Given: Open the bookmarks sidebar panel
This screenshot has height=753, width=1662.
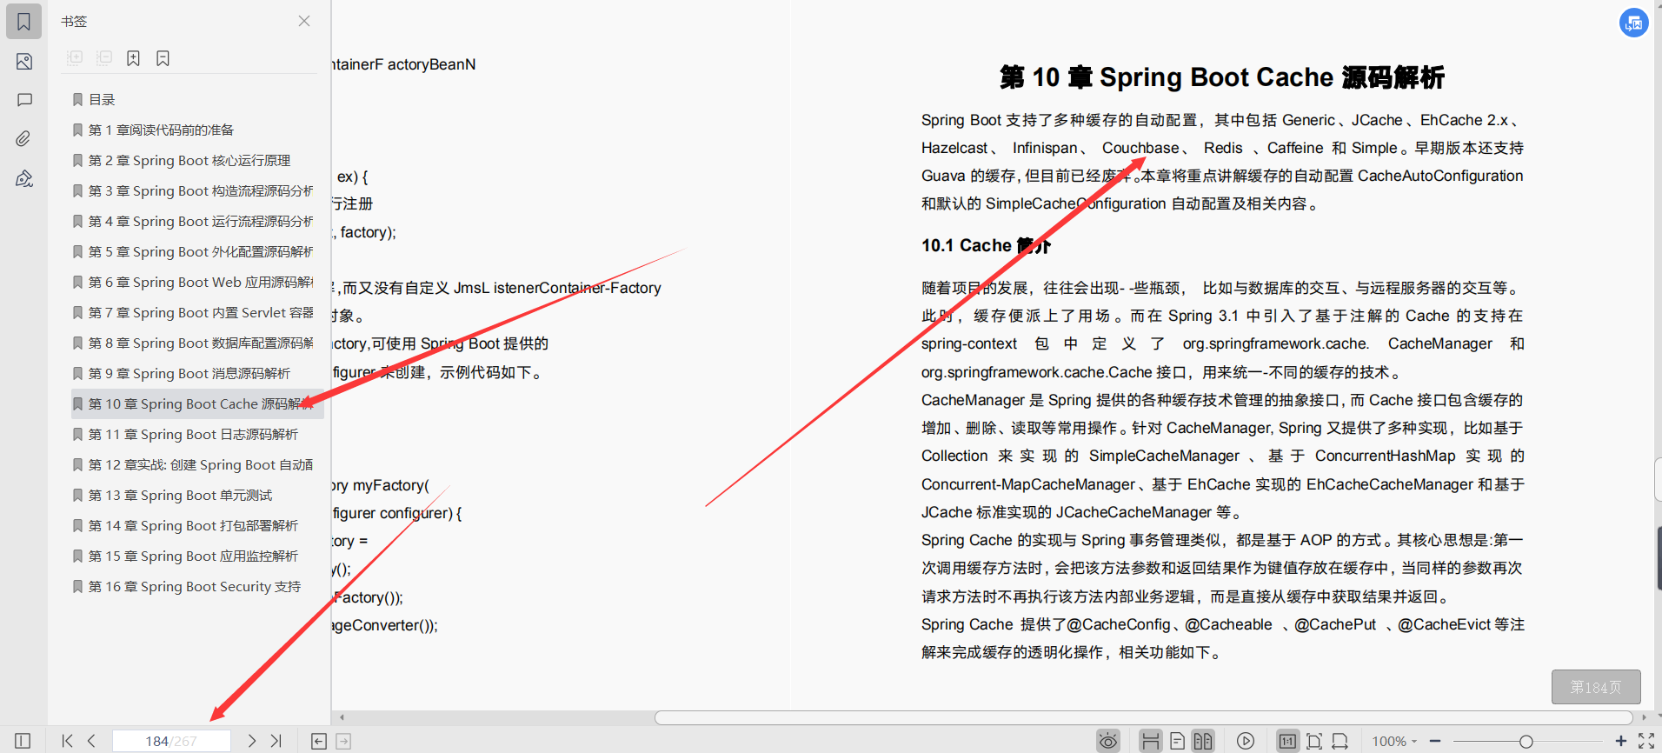Looking at the screenshot, I should (24, 22).
